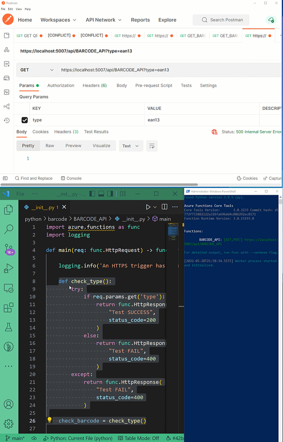Close the __init__.py editor tab

coord(64,207)
